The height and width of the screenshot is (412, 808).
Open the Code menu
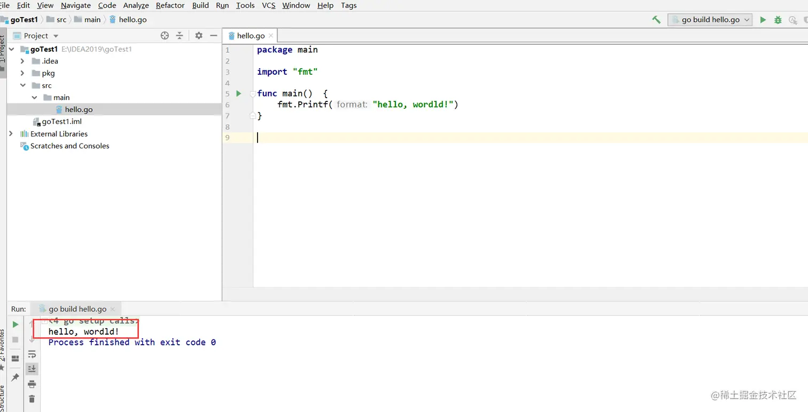tap(107, 5)
